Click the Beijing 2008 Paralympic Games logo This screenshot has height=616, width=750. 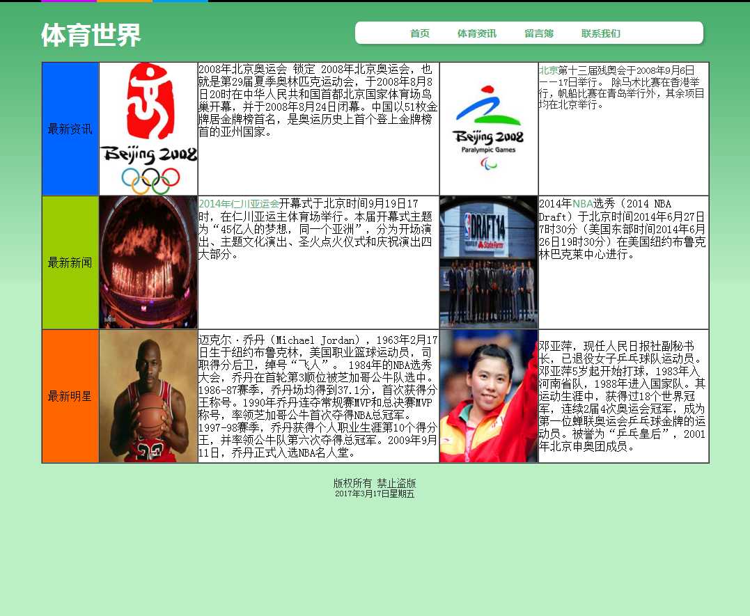(x=488, y=129)
